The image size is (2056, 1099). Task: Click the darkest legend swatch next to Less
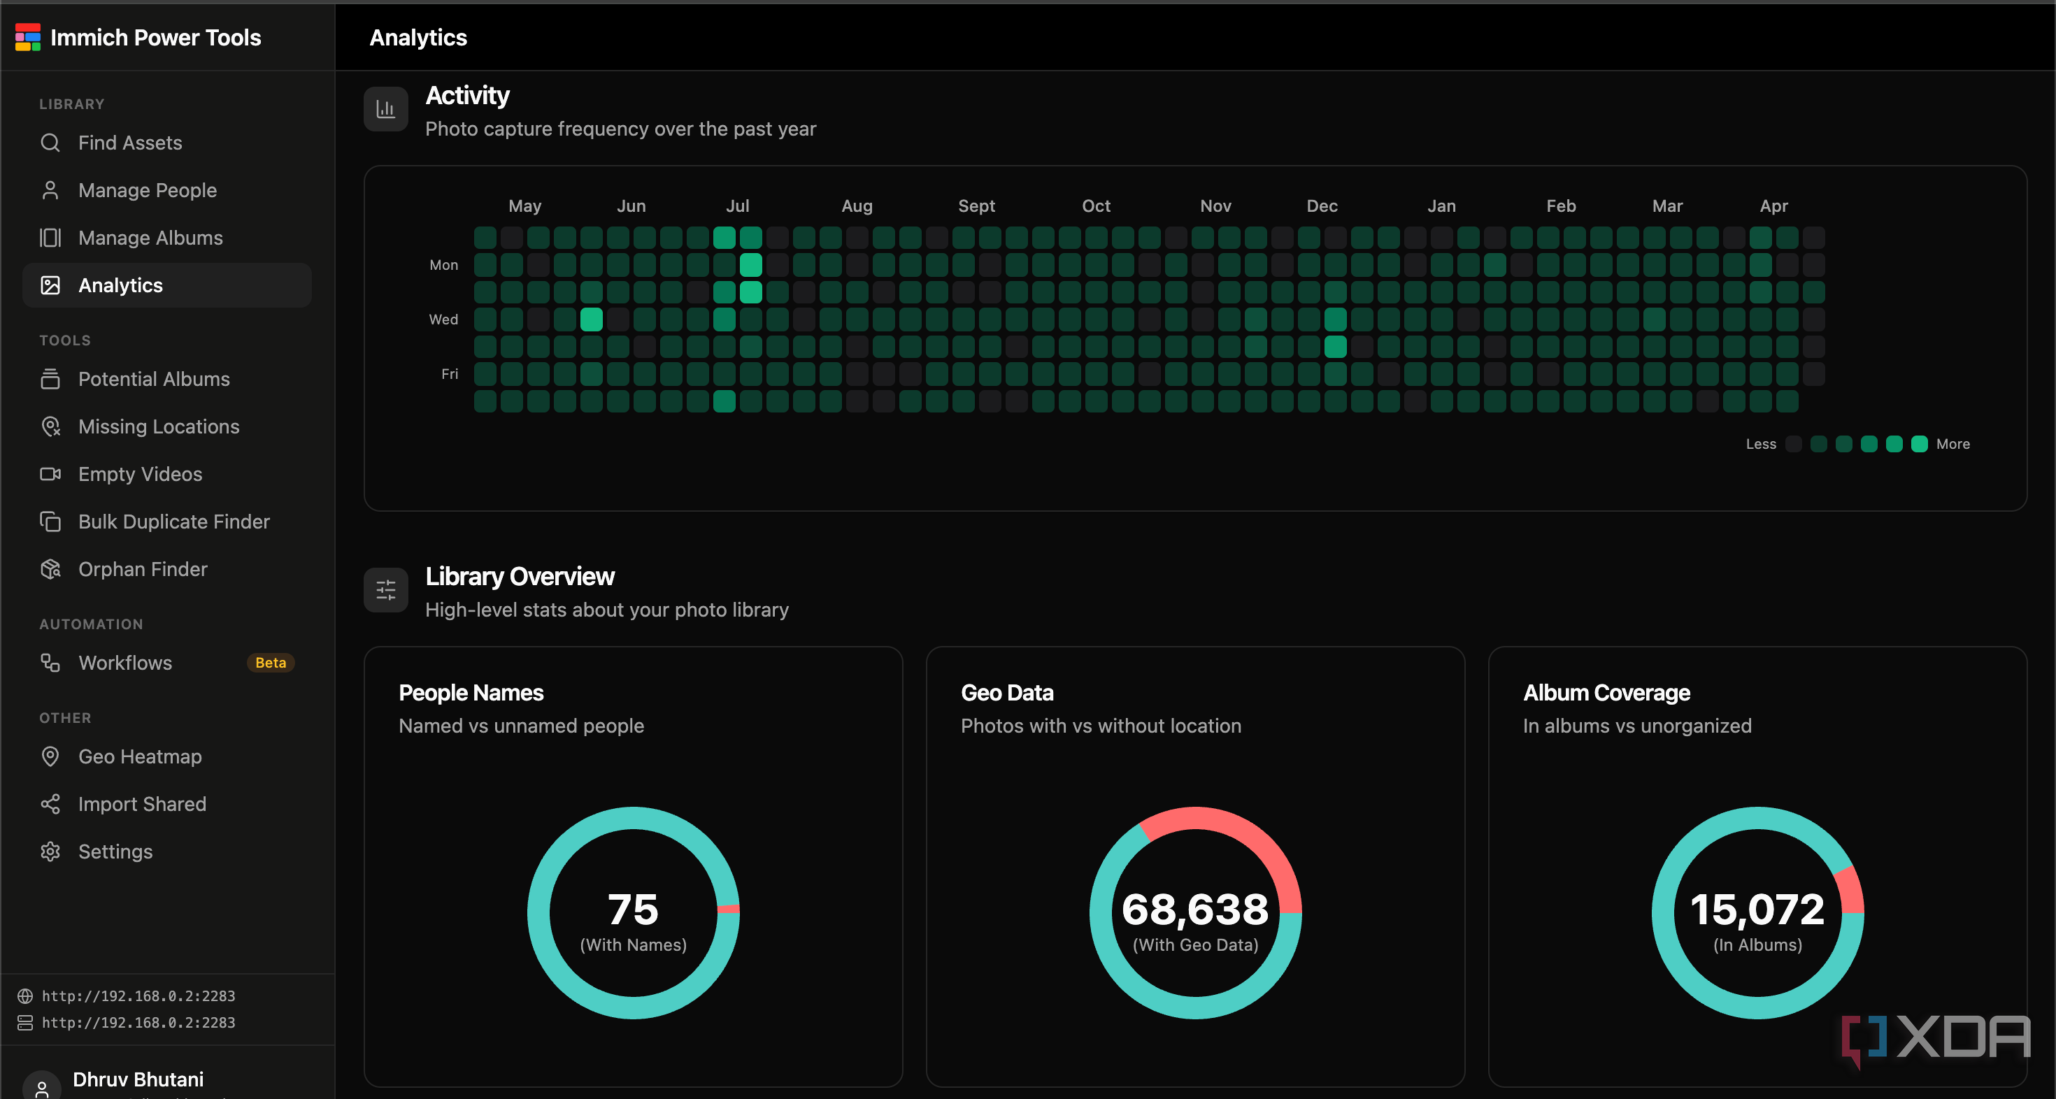(1794, 445)
